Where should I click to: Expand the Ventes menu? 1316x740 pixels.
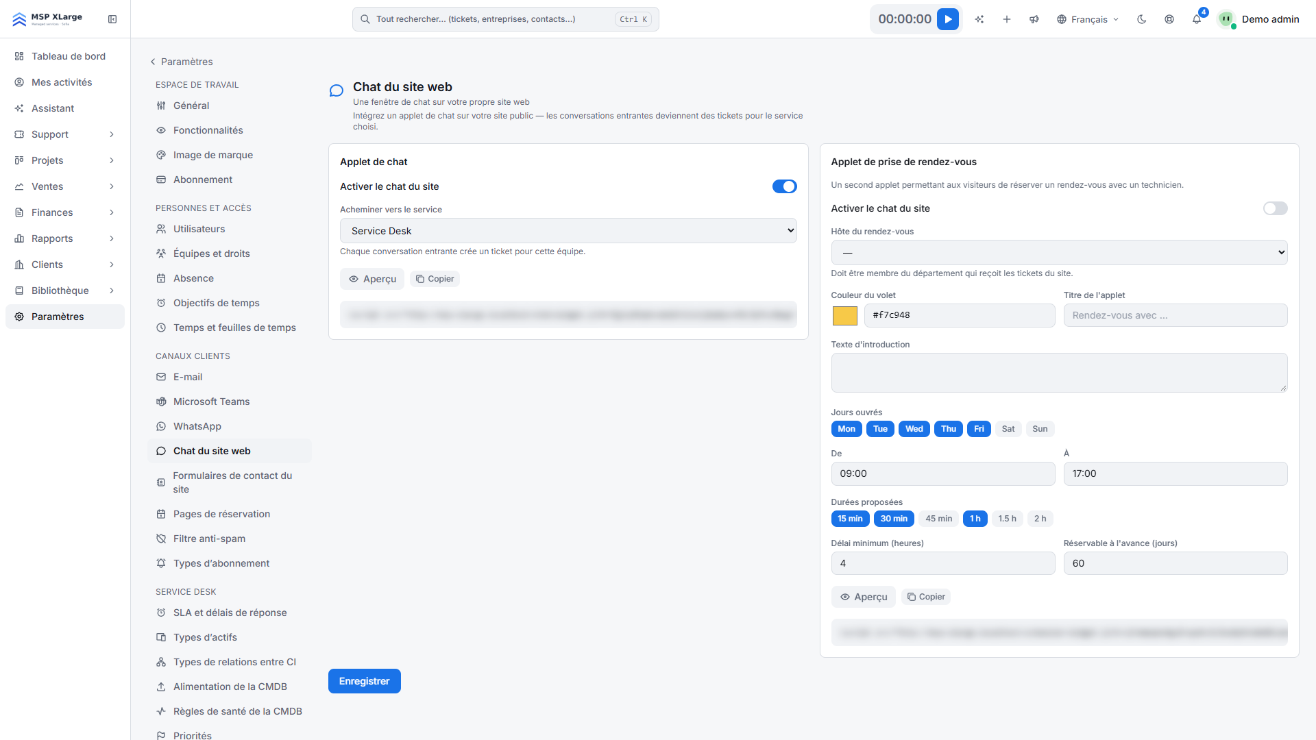[65, 186]
